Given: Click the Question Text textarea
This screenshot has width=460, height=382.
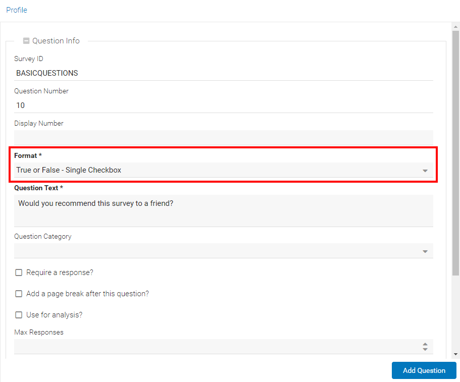Looking at the screenshot, I should click(224, 211).
